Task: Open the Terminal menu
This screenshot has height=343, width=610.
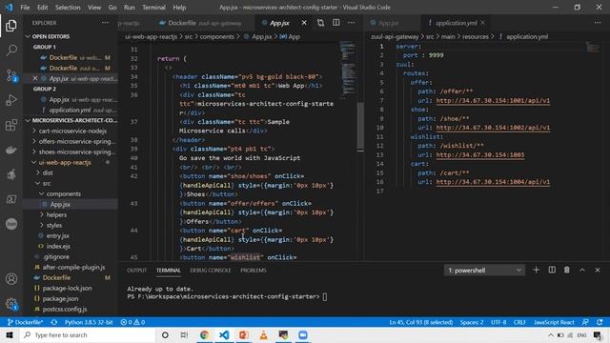Action: coord(153,8)
